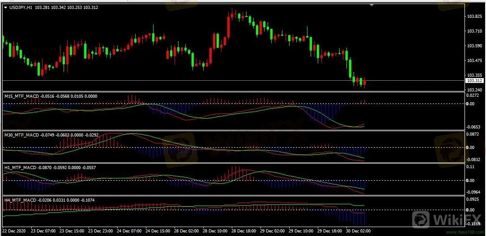The width and height of the screenshot is (486, 236).
Task: Click the 22 Dec 2020 date label
Action: pos(15,231)
